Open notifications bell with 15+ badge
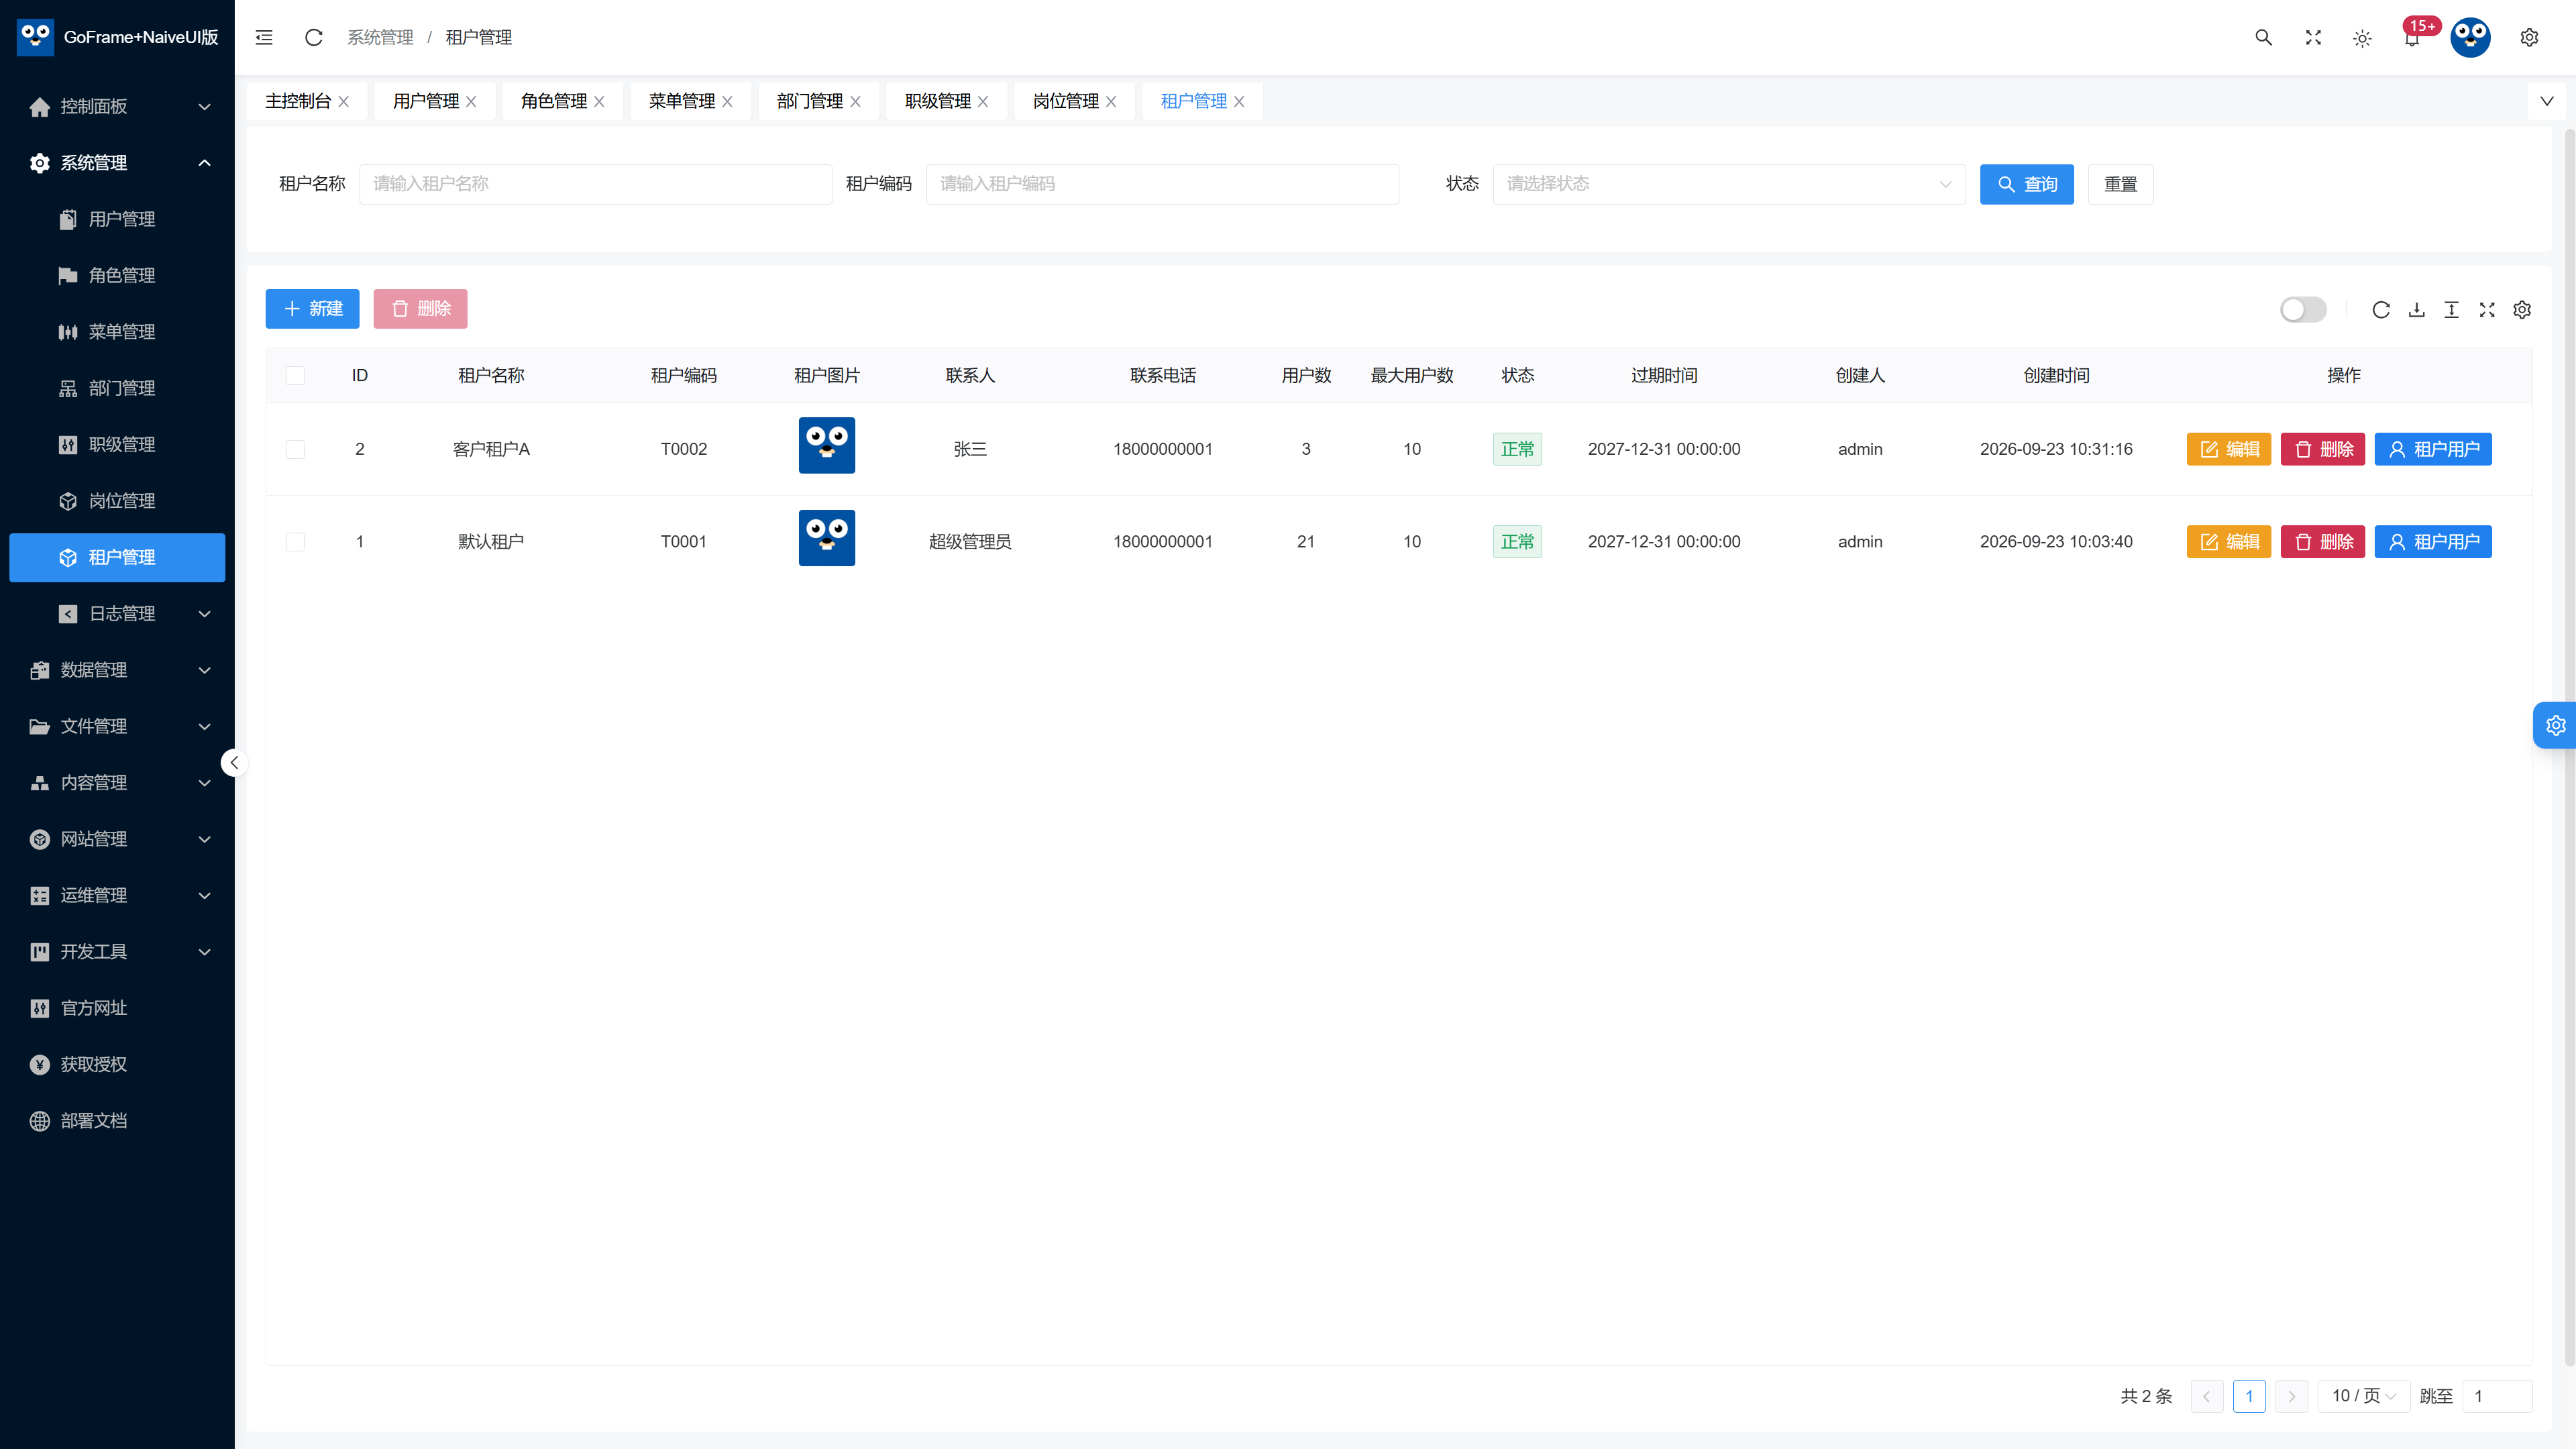This screenshot has width=2576, height=1449. (x=2412, y=38)
